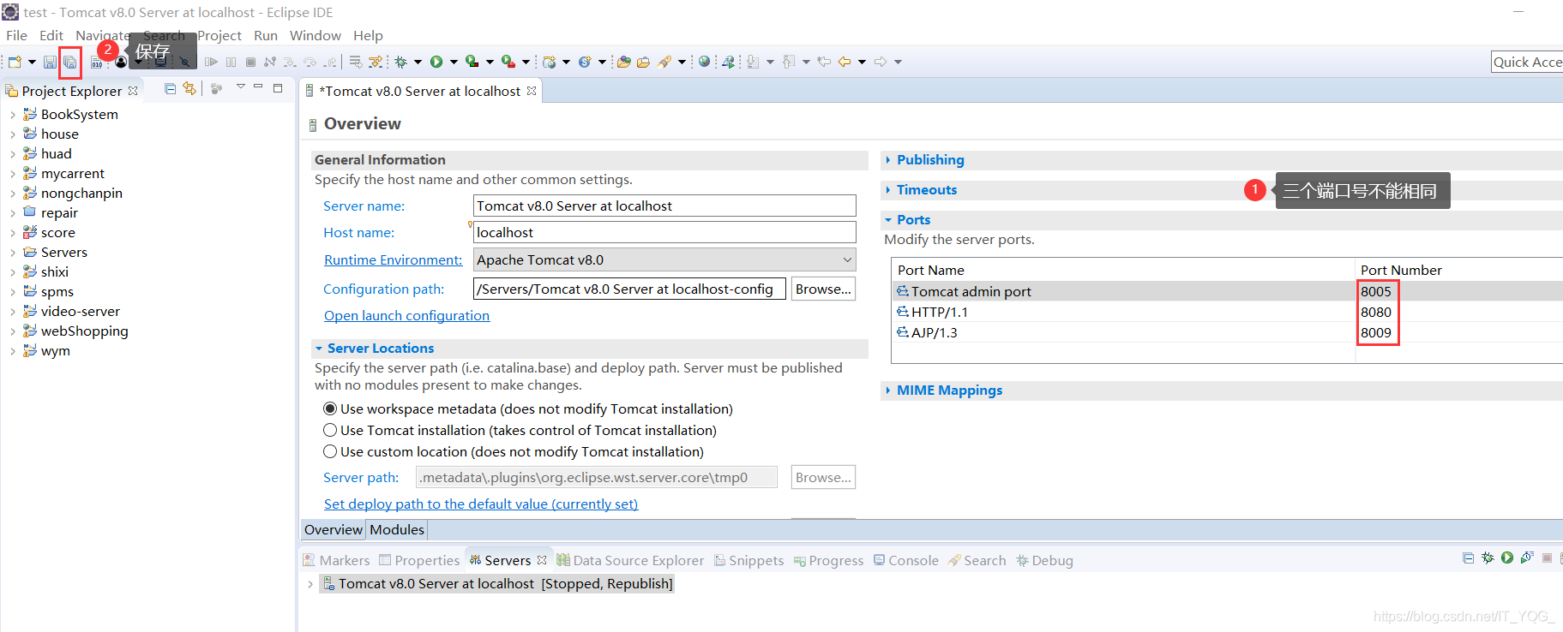Image resolution: width=1563 pixels, height=632 pixels.
Task: Open the Project menu
Action: (x=219, y=35)
